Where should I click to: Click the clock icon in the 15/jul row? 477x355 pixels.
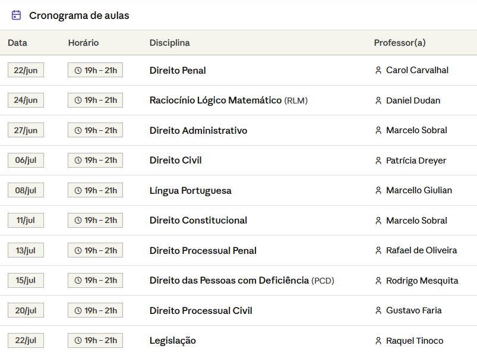pyautogui.click(x=78, y=281)
